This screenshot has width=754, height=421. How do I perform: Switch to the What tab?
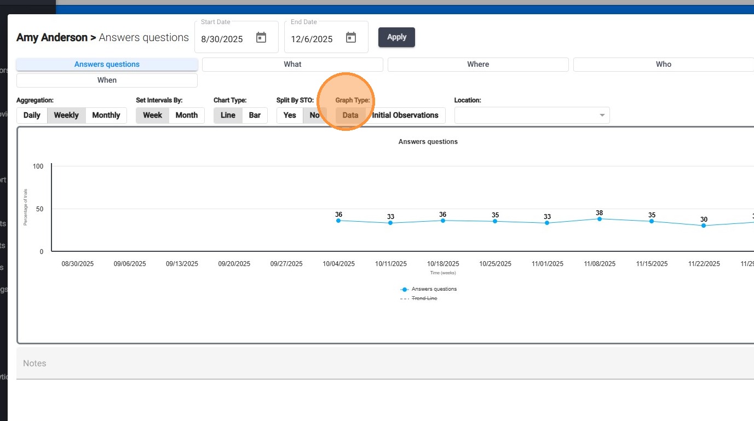tap(292, 64)
